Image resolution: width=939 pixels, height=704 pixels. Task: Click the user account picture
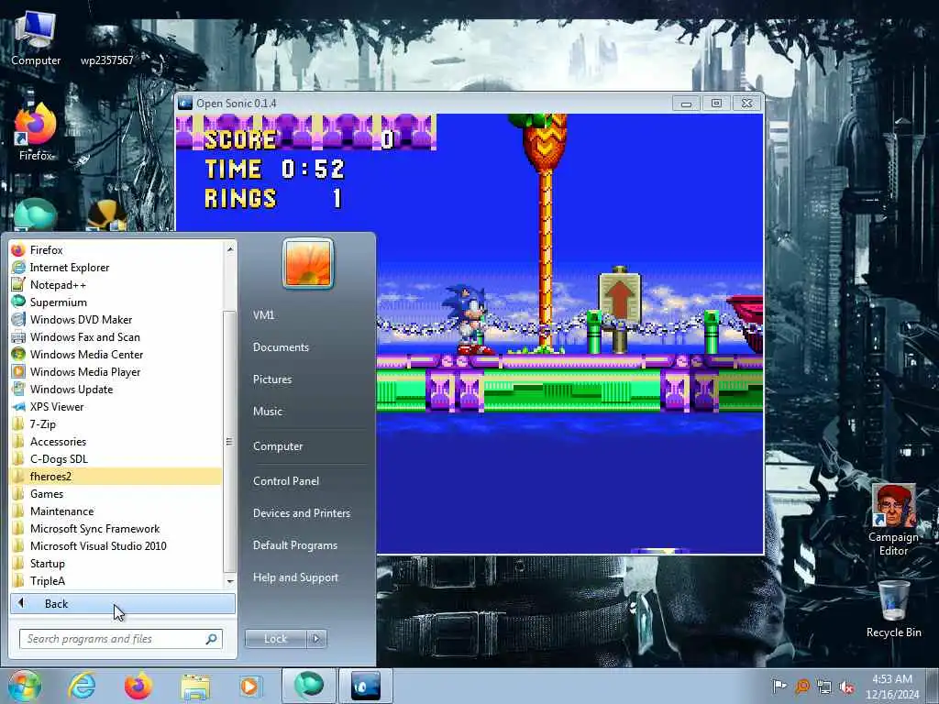pos(308,263)
